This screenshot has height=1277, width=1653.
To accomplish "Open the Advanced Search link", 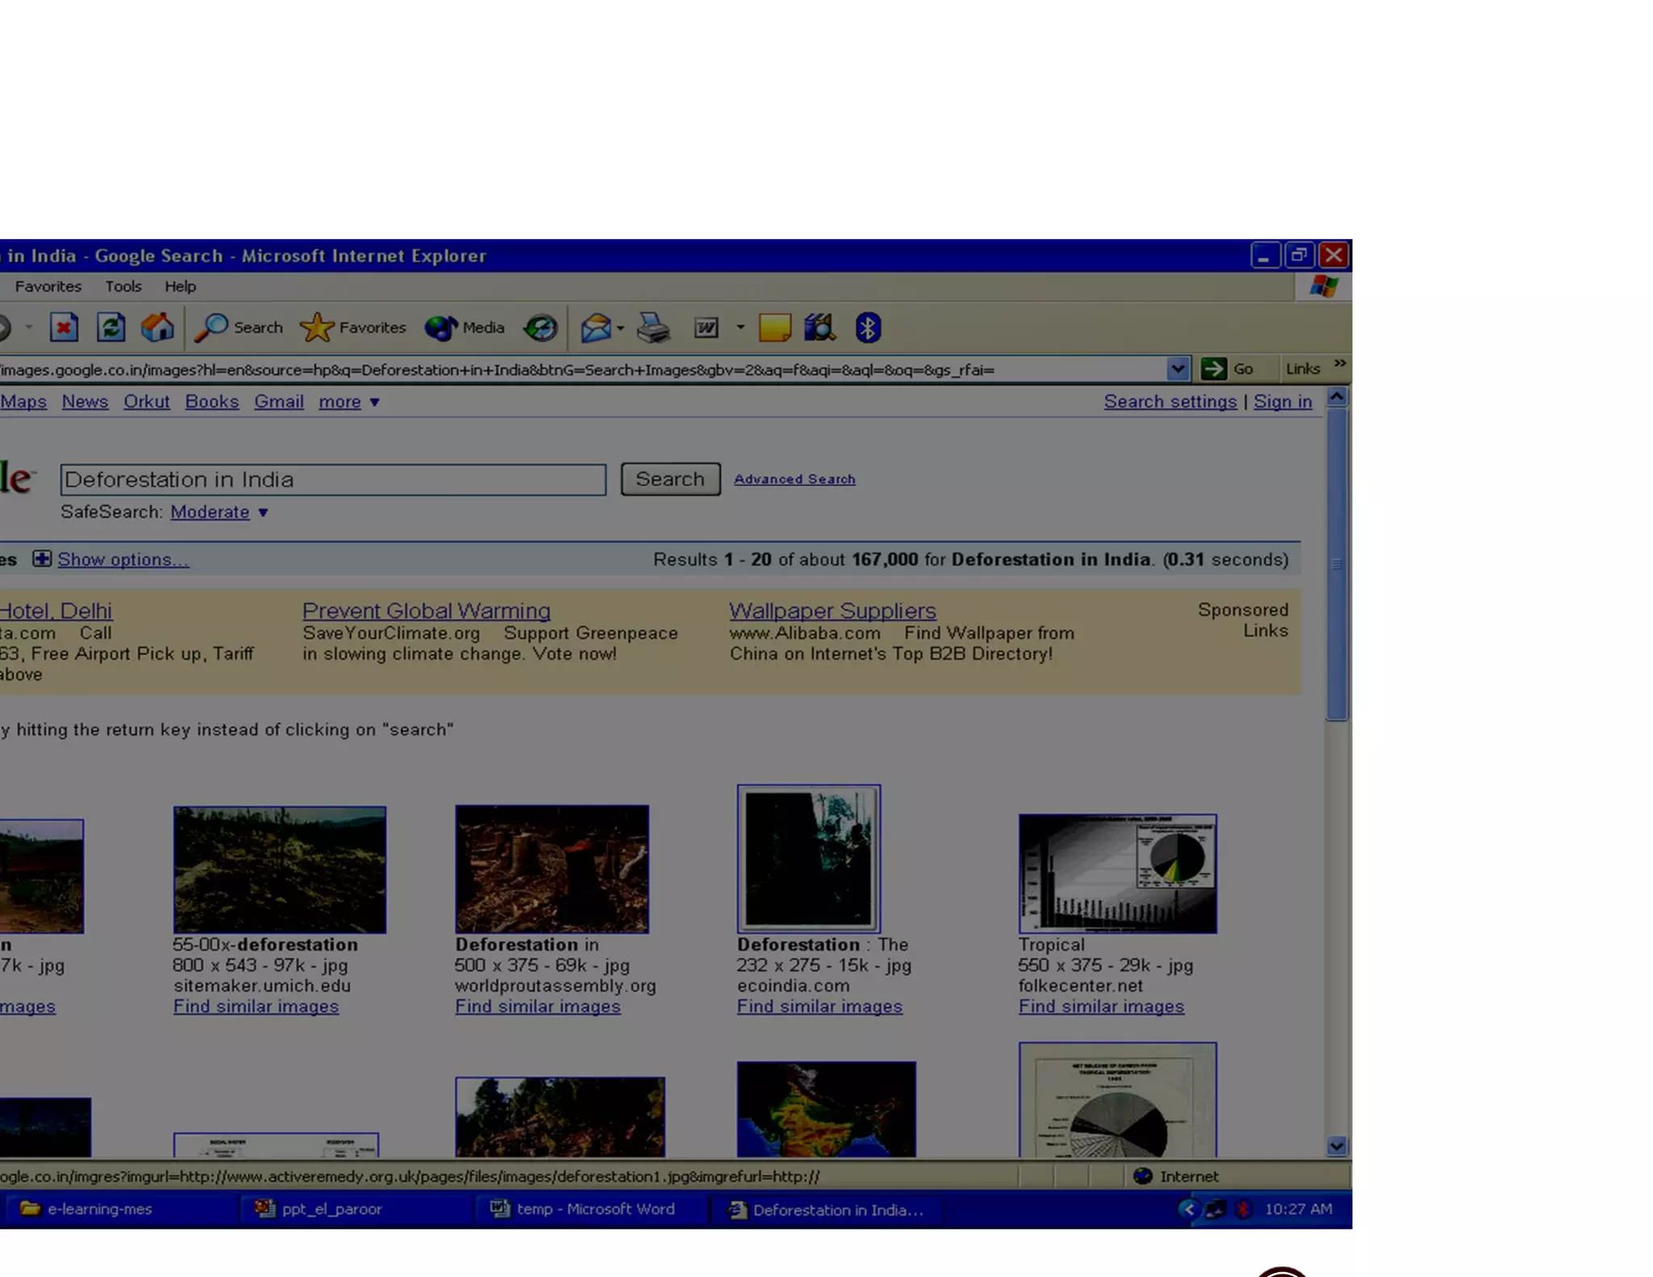I will coord(794,479).
